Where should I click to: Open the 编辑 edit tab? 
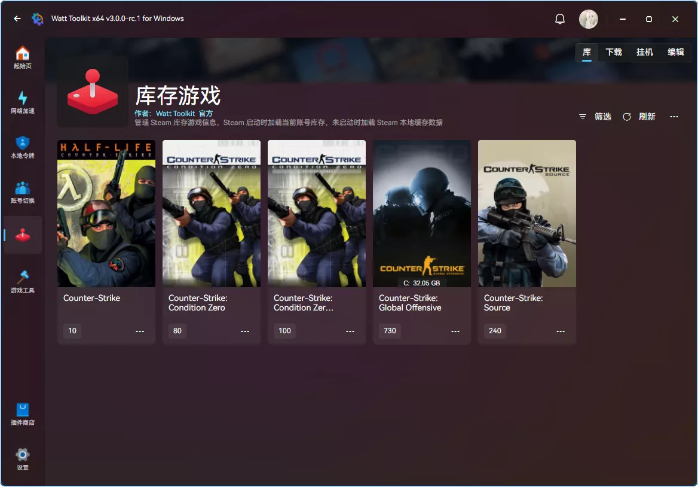[676, 52]
